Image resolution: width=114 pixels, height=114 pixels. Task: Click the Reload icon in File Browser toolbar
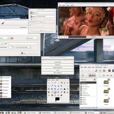click(104, 70)
